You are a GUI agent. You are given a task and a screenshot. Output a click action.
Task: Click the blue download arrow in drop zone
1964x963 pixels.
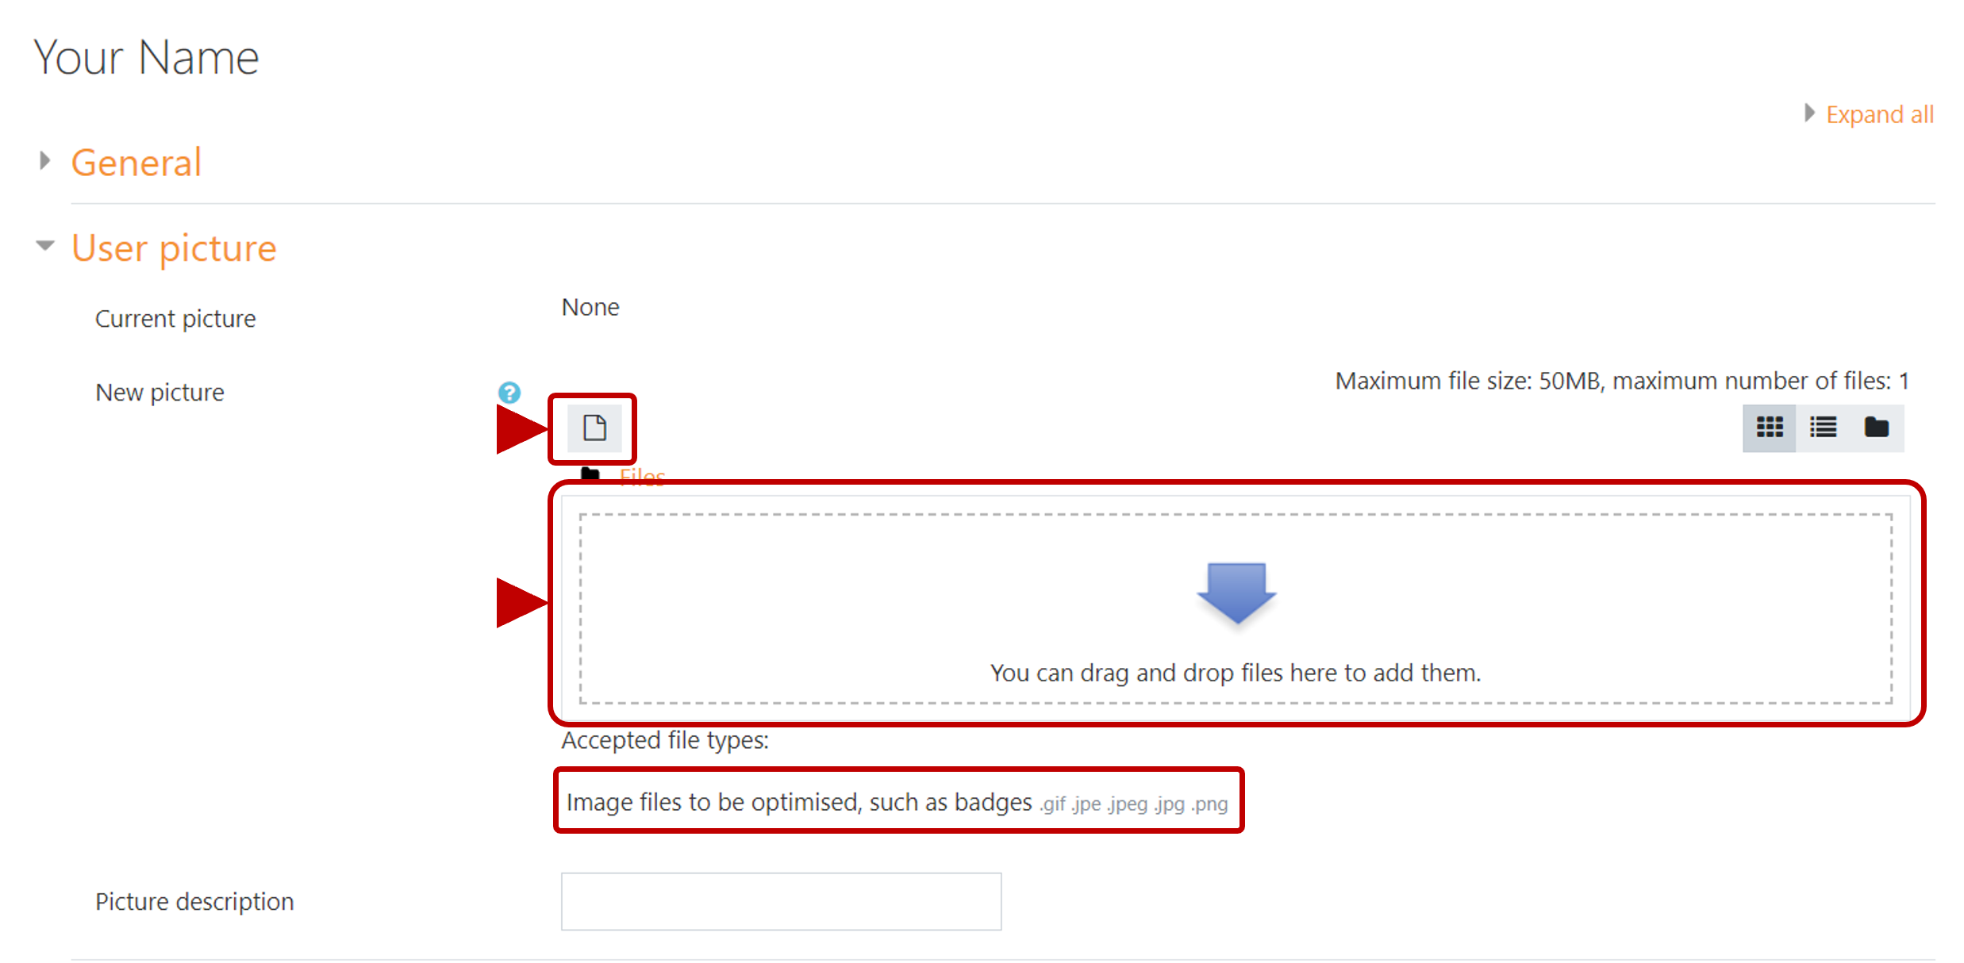click(1236, 593)
